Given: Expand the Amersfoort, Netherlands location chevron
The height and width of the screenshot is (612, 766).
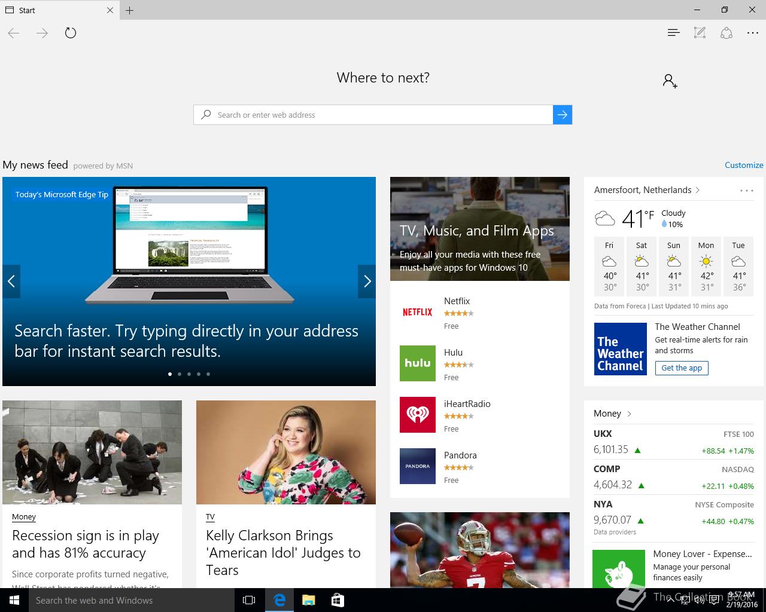Looking at the screenshot, I should click(698, 190).
